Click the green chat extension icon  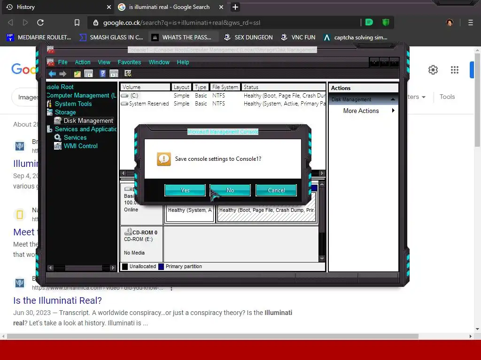[x=369, y=22]
